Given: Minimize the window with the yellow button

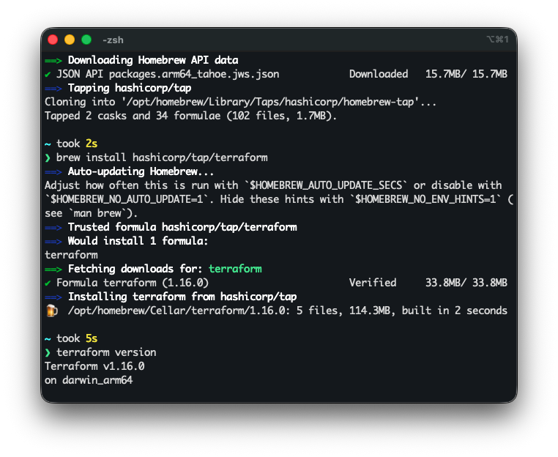Looking at the screenshot, I should (x=70, y=40).
